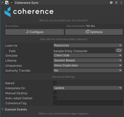The width and height of the screenshot is (124, 117).
Task: Click the 'Advanced Settings' heading
Action: click(63, 77)
